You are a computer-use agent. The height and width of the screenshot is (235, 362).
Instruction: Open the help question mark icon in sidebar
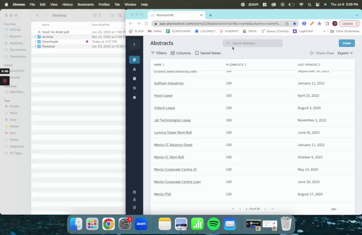pos(134,192)
